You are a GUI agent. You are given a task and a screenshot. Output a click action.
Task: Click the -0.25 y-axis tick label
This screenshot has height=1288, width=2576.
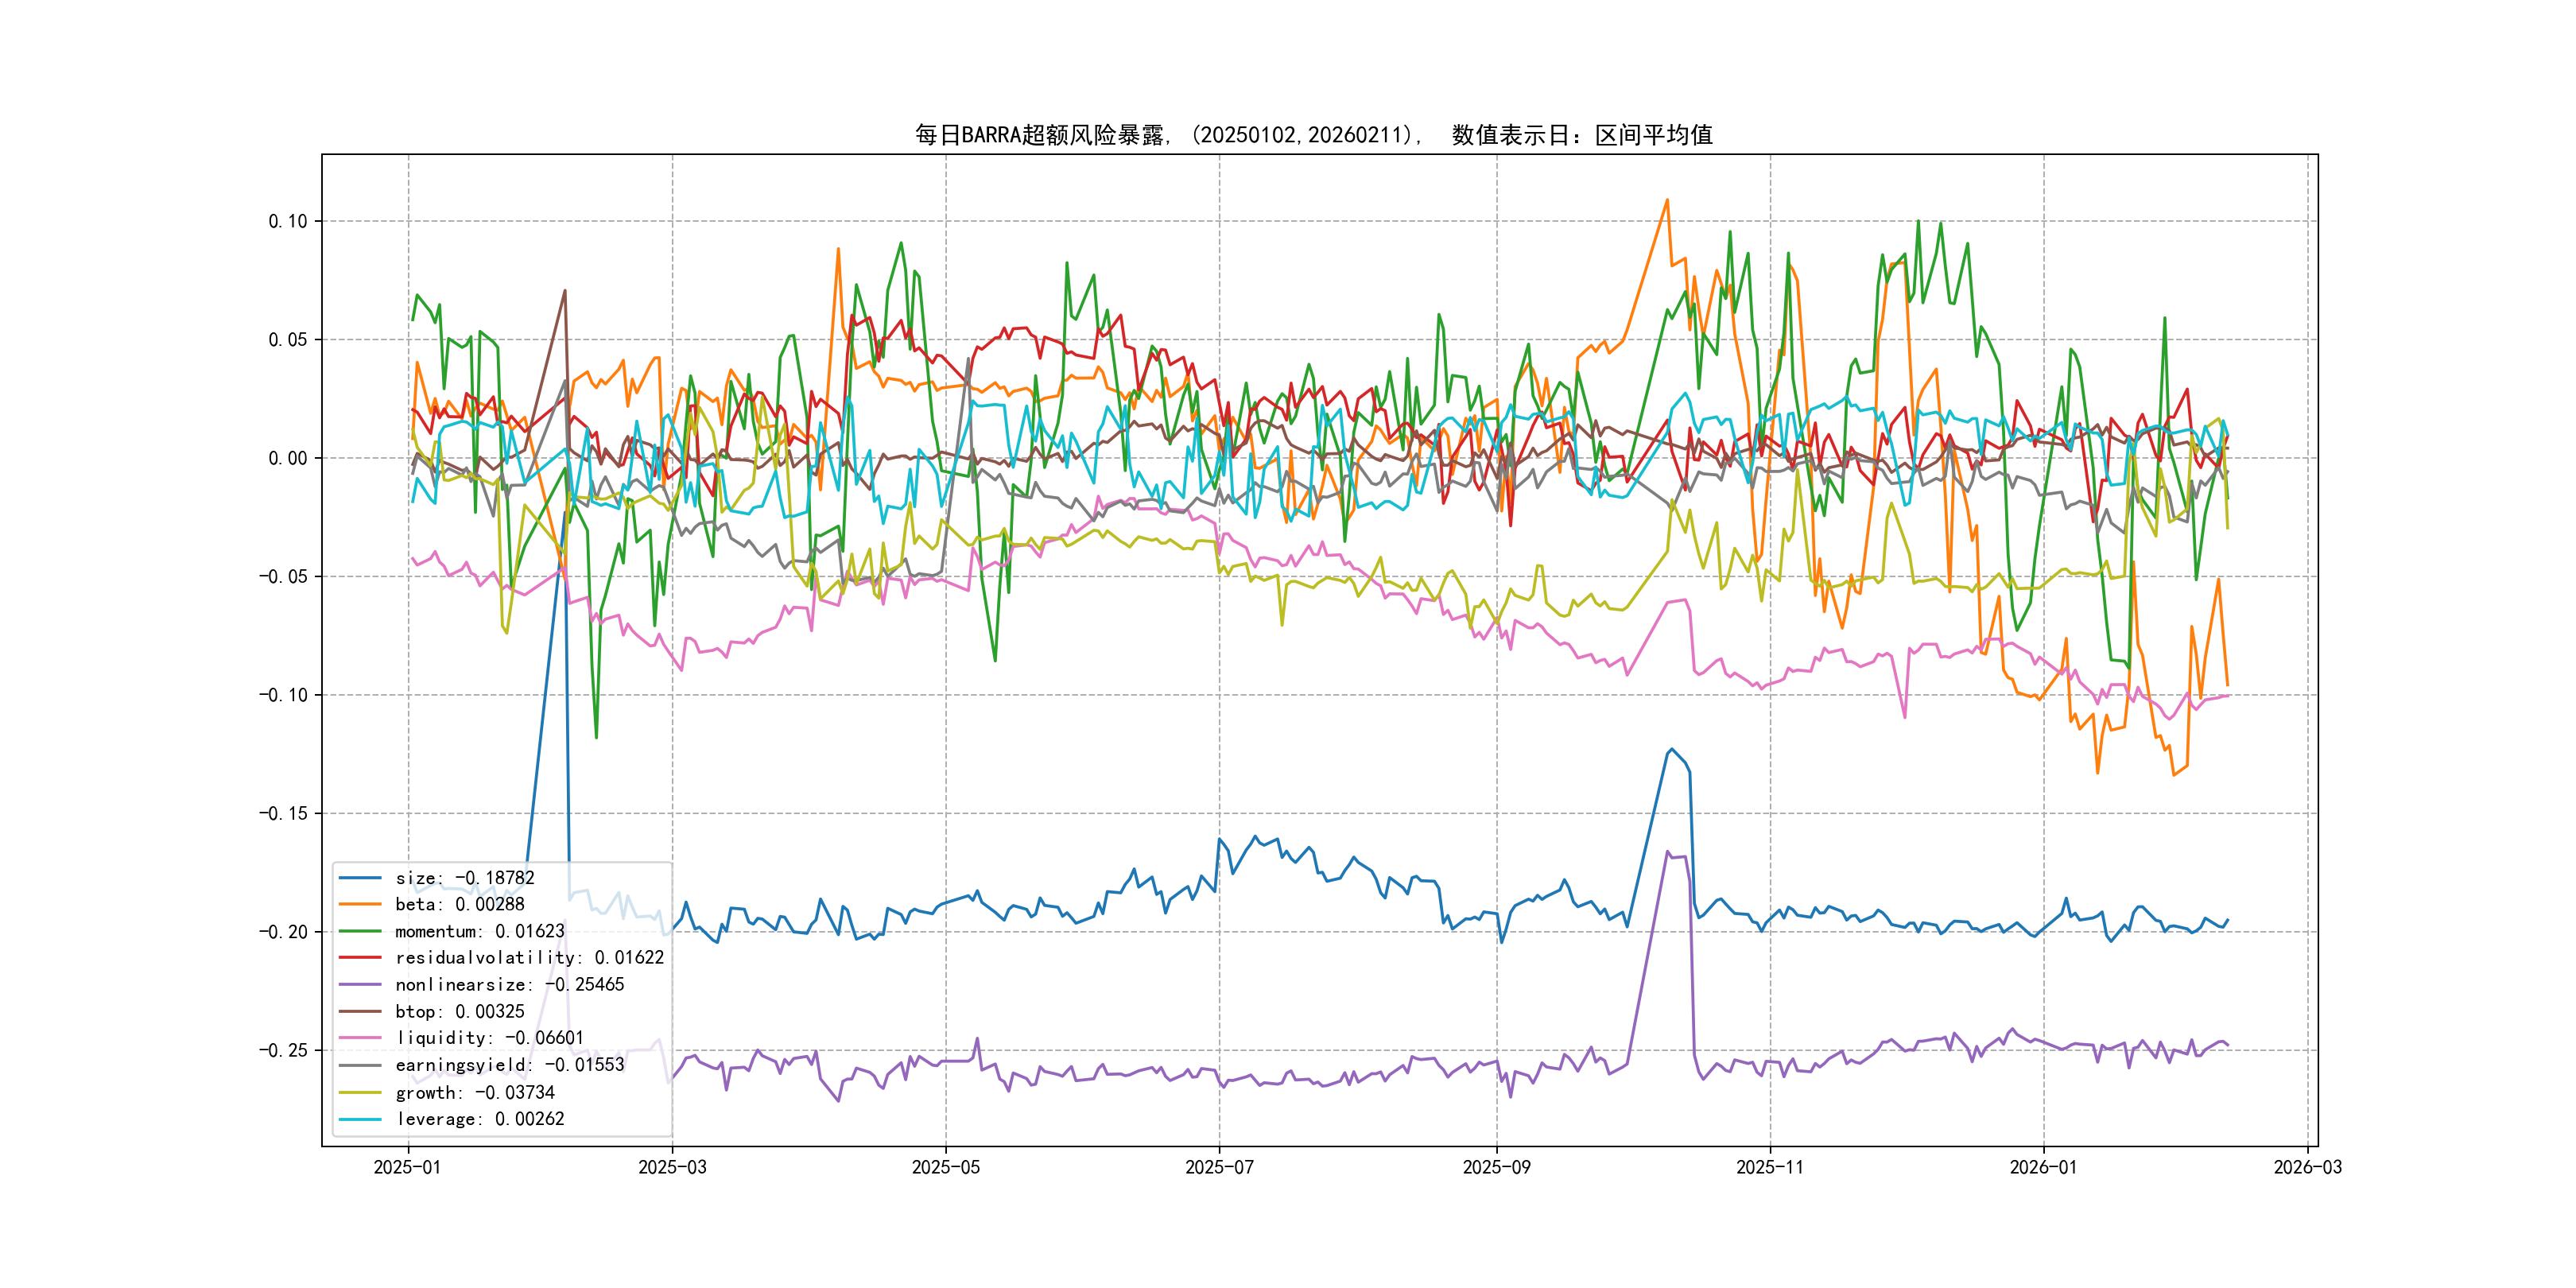[283, 1050]
